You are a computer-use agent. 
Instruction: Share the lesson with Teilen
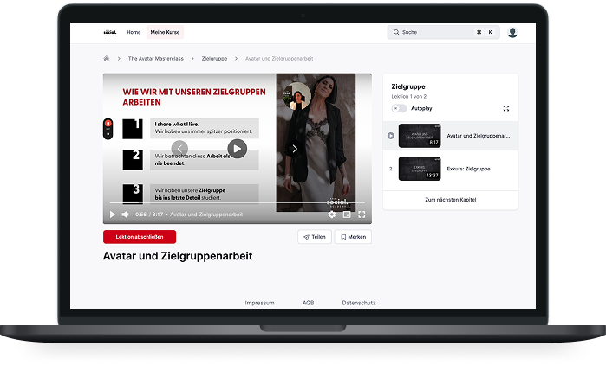pos(315,237)
